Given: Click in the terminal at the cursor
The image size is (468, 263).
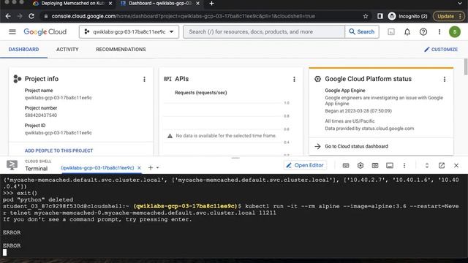Looking at the screenshot, I should click(5, 253).
